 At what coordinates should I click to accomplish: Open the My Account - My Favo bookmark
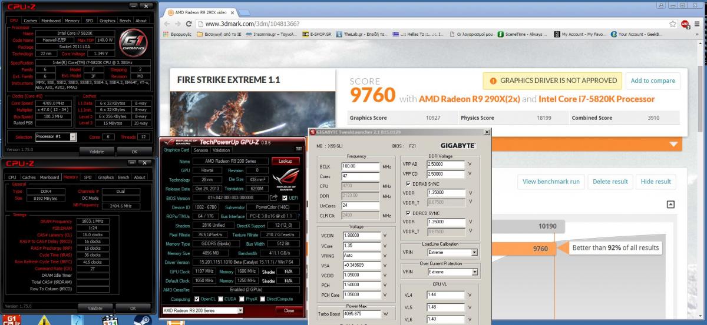pyautogui.click(x=580, y=34)
